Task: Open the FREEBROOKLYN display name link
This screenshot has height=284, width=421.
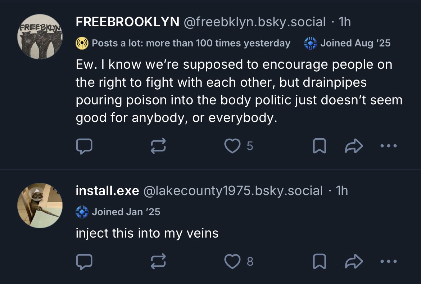Action: pos(127,22)
